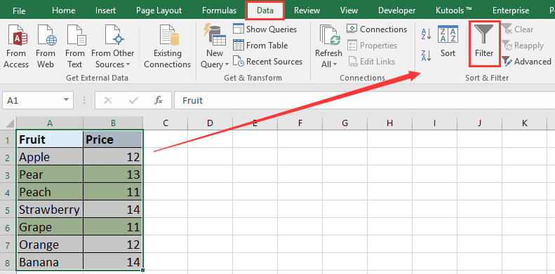Image resolution: width=555 pixels, height=274 pixels.
Task: Select Banana's price cell in row 8
Action: (113, 262)
